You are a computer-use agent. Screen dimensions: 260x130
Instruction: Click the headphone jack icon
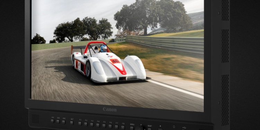174,127
